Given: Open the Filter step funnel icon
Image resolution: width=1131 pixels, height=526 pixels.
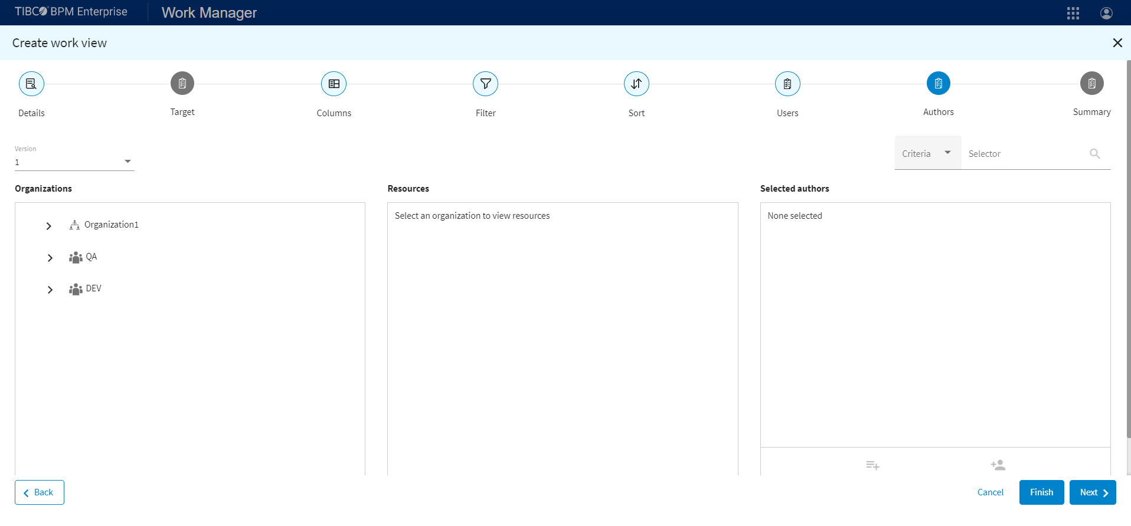Looking at the screenshot, I should tap(485, 84).
